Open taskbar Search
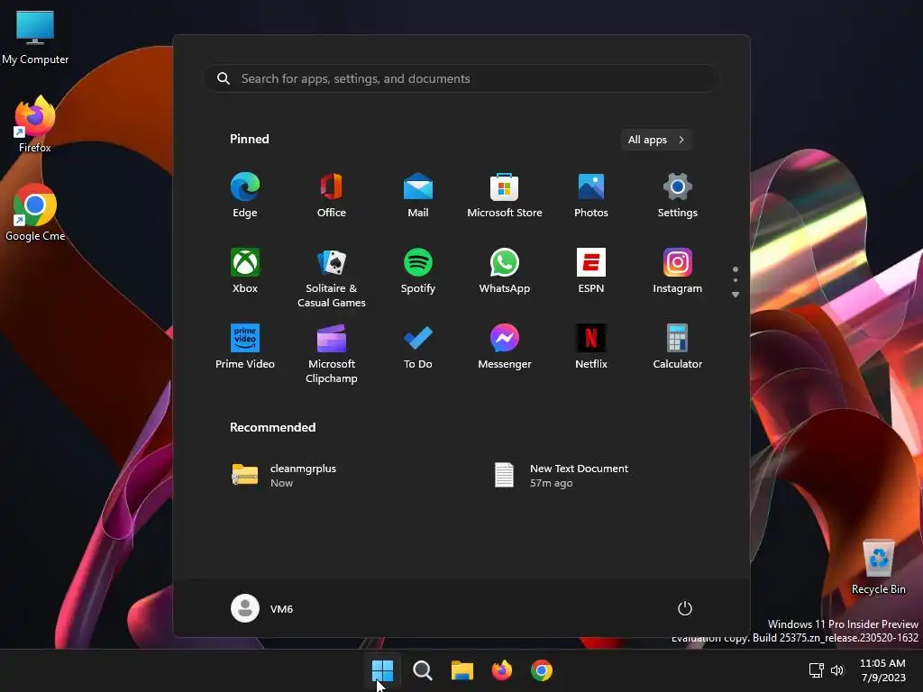The width and height of the screenshot is (923, 692). click(422, 670)
